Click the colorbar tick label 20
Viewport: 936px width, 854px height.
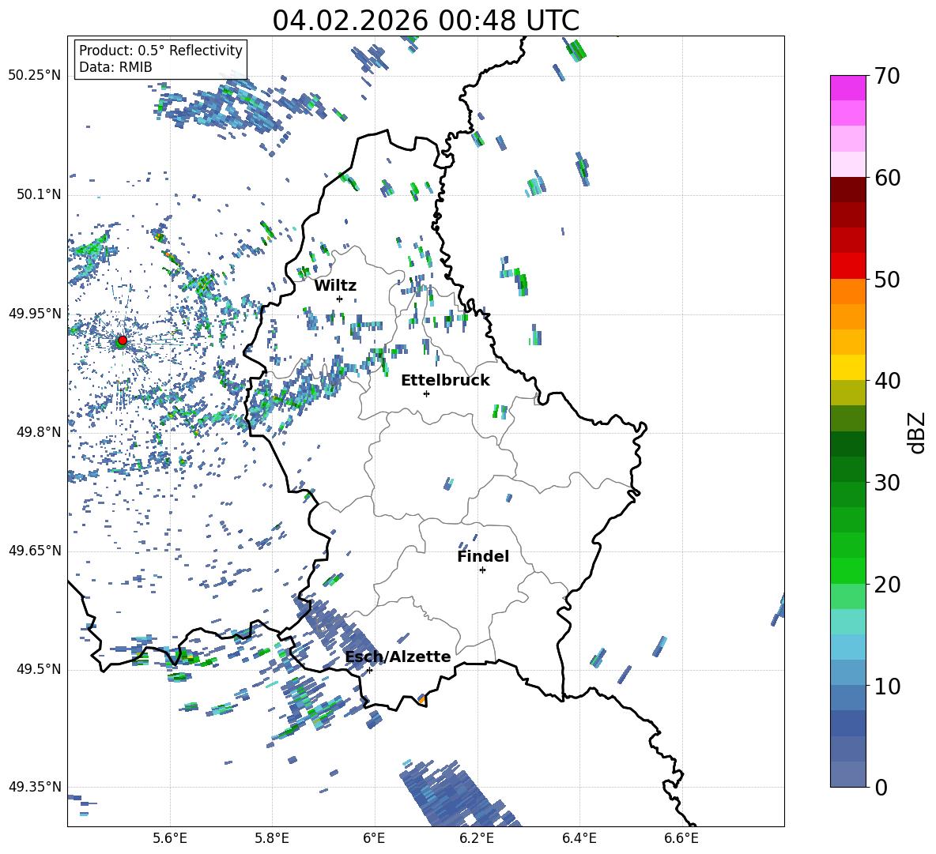887,585
